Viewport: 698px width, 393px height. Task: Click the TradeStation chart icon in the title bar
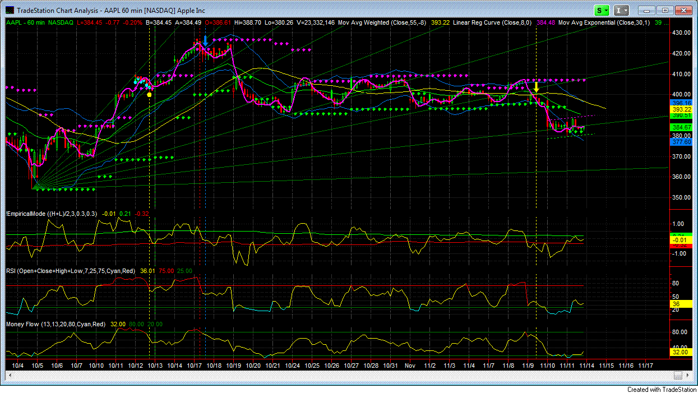click(x=10, y=10)
